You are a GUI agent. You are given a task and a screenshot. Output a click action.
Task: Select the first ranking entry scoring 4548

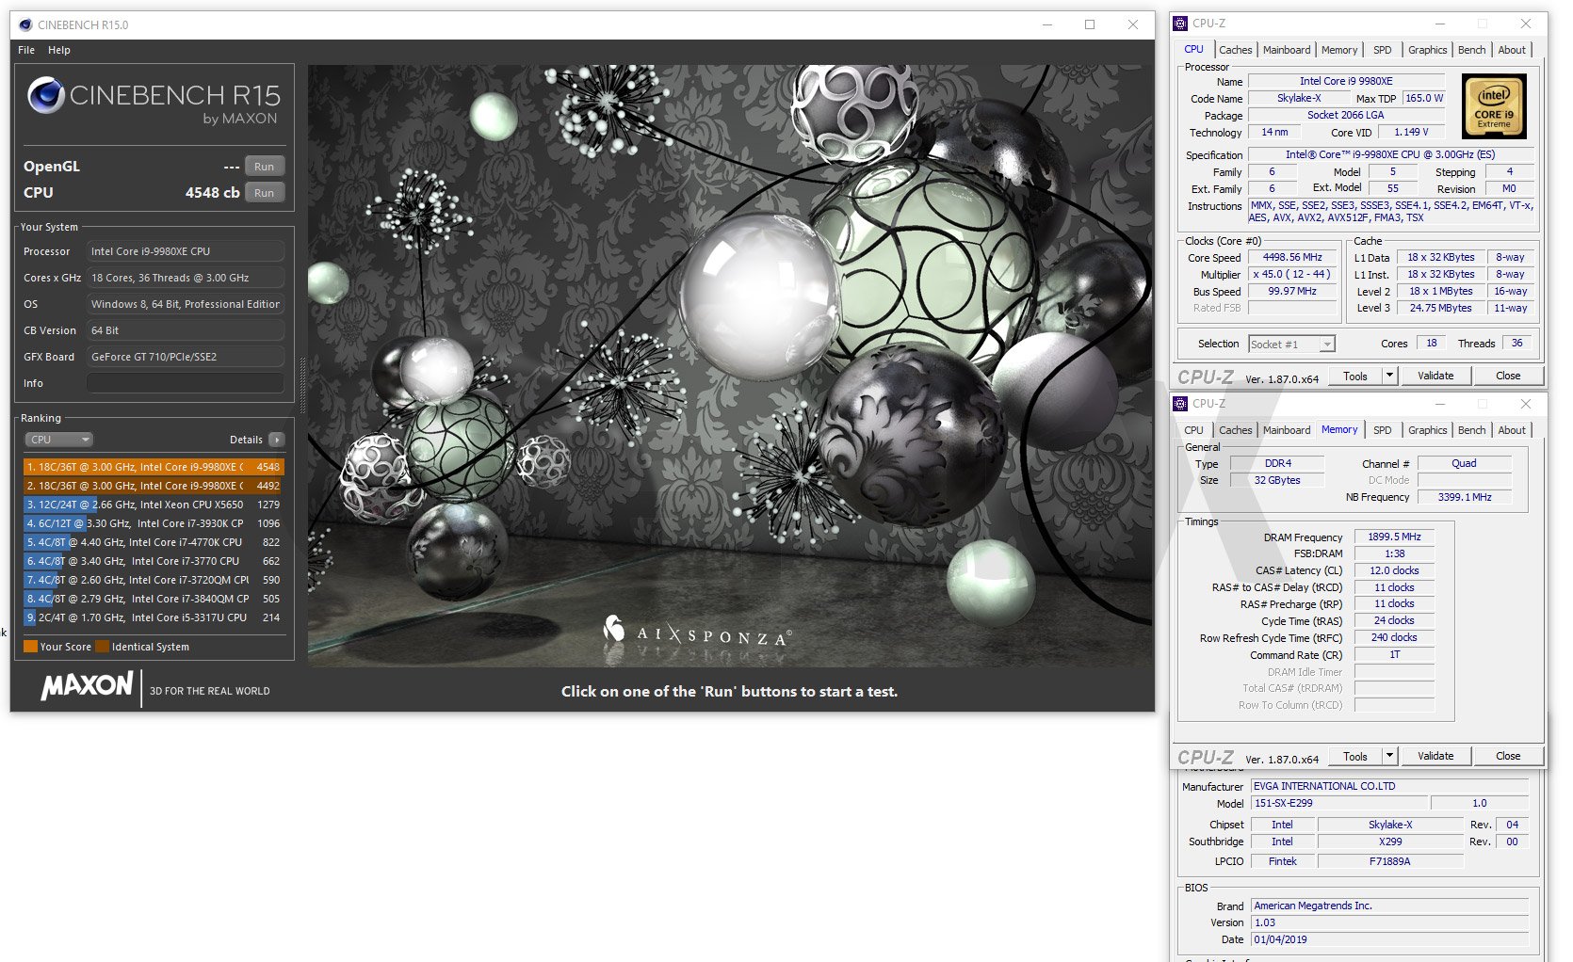[x=153, y=467]
